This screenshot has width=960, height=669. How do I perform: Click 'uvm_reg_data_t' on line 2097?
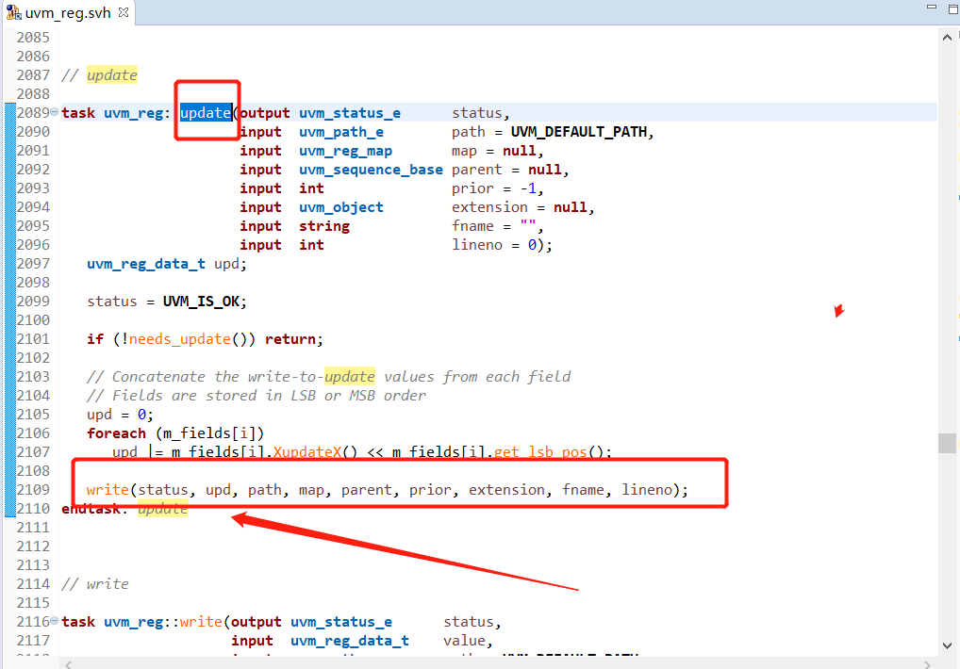point(146,264)
